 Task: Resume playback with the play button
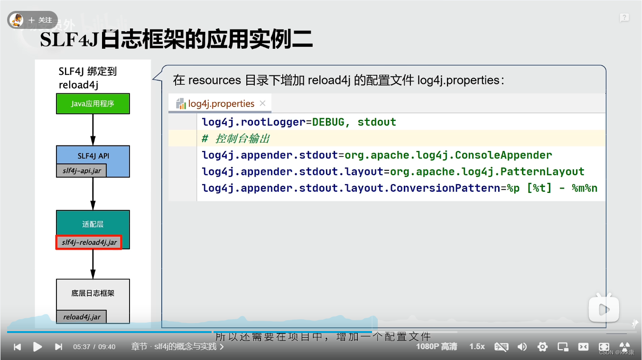[x=37, y=347]
